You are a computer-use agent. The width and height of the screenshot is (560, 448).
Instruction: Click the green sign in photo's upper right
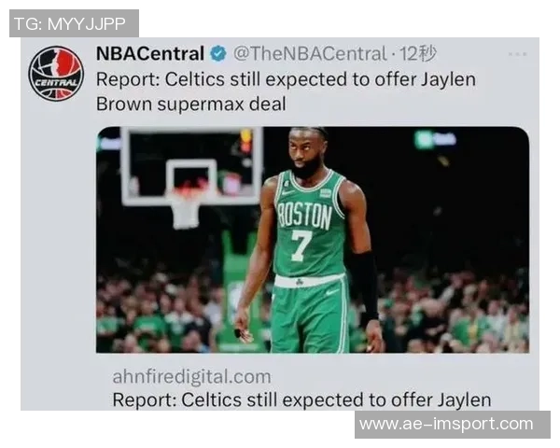pyautogui.click(x=435, y=139)
